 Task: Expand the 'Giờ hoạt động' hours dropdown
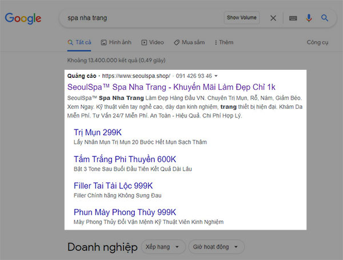click(216, 247)
